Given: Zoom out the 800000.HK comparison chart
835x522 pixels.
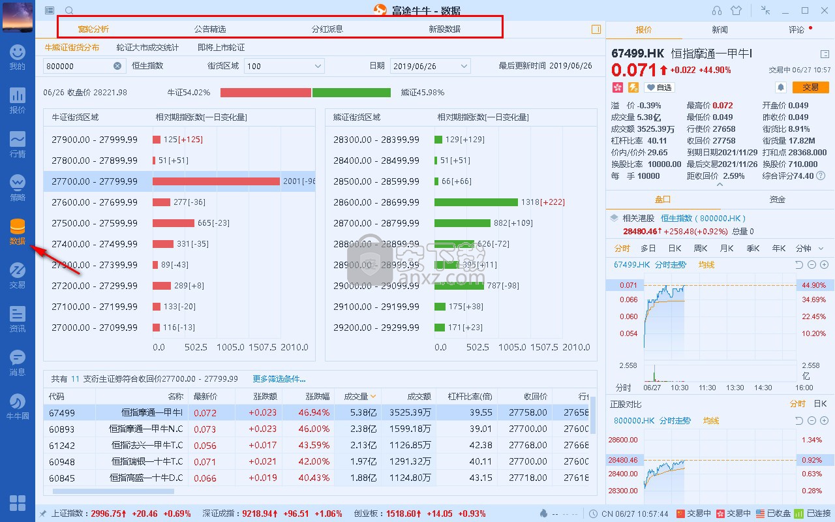Looking at the screenshot, I should tap(812, 421).
